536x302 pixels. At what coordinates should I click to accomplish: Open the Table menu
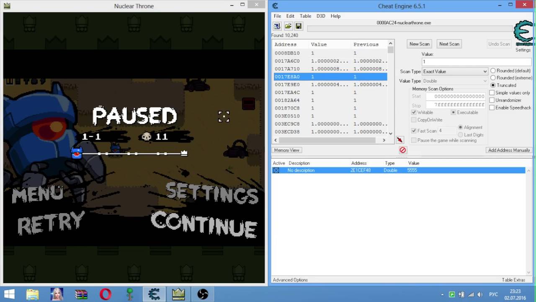click(305, 16)
